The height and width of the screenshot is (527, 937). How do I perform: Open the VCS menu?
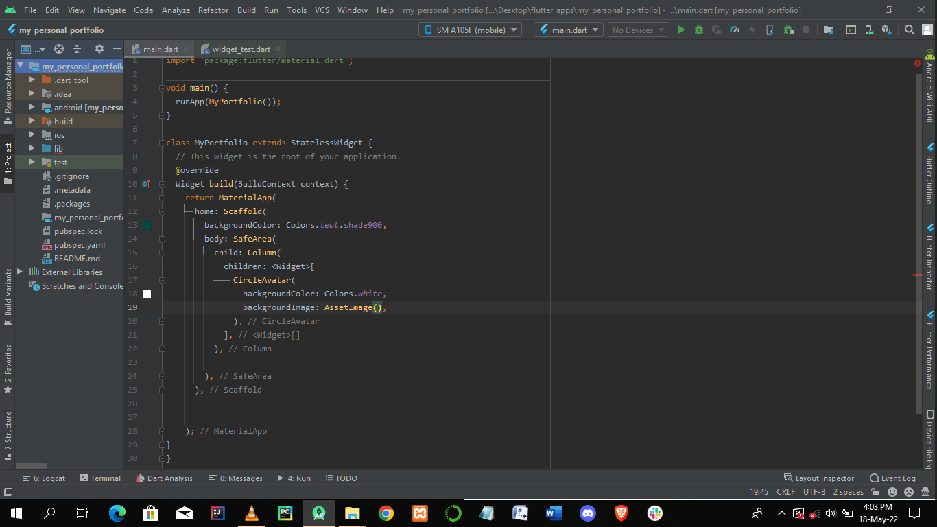pyautogui.click(x=322, y=10)
